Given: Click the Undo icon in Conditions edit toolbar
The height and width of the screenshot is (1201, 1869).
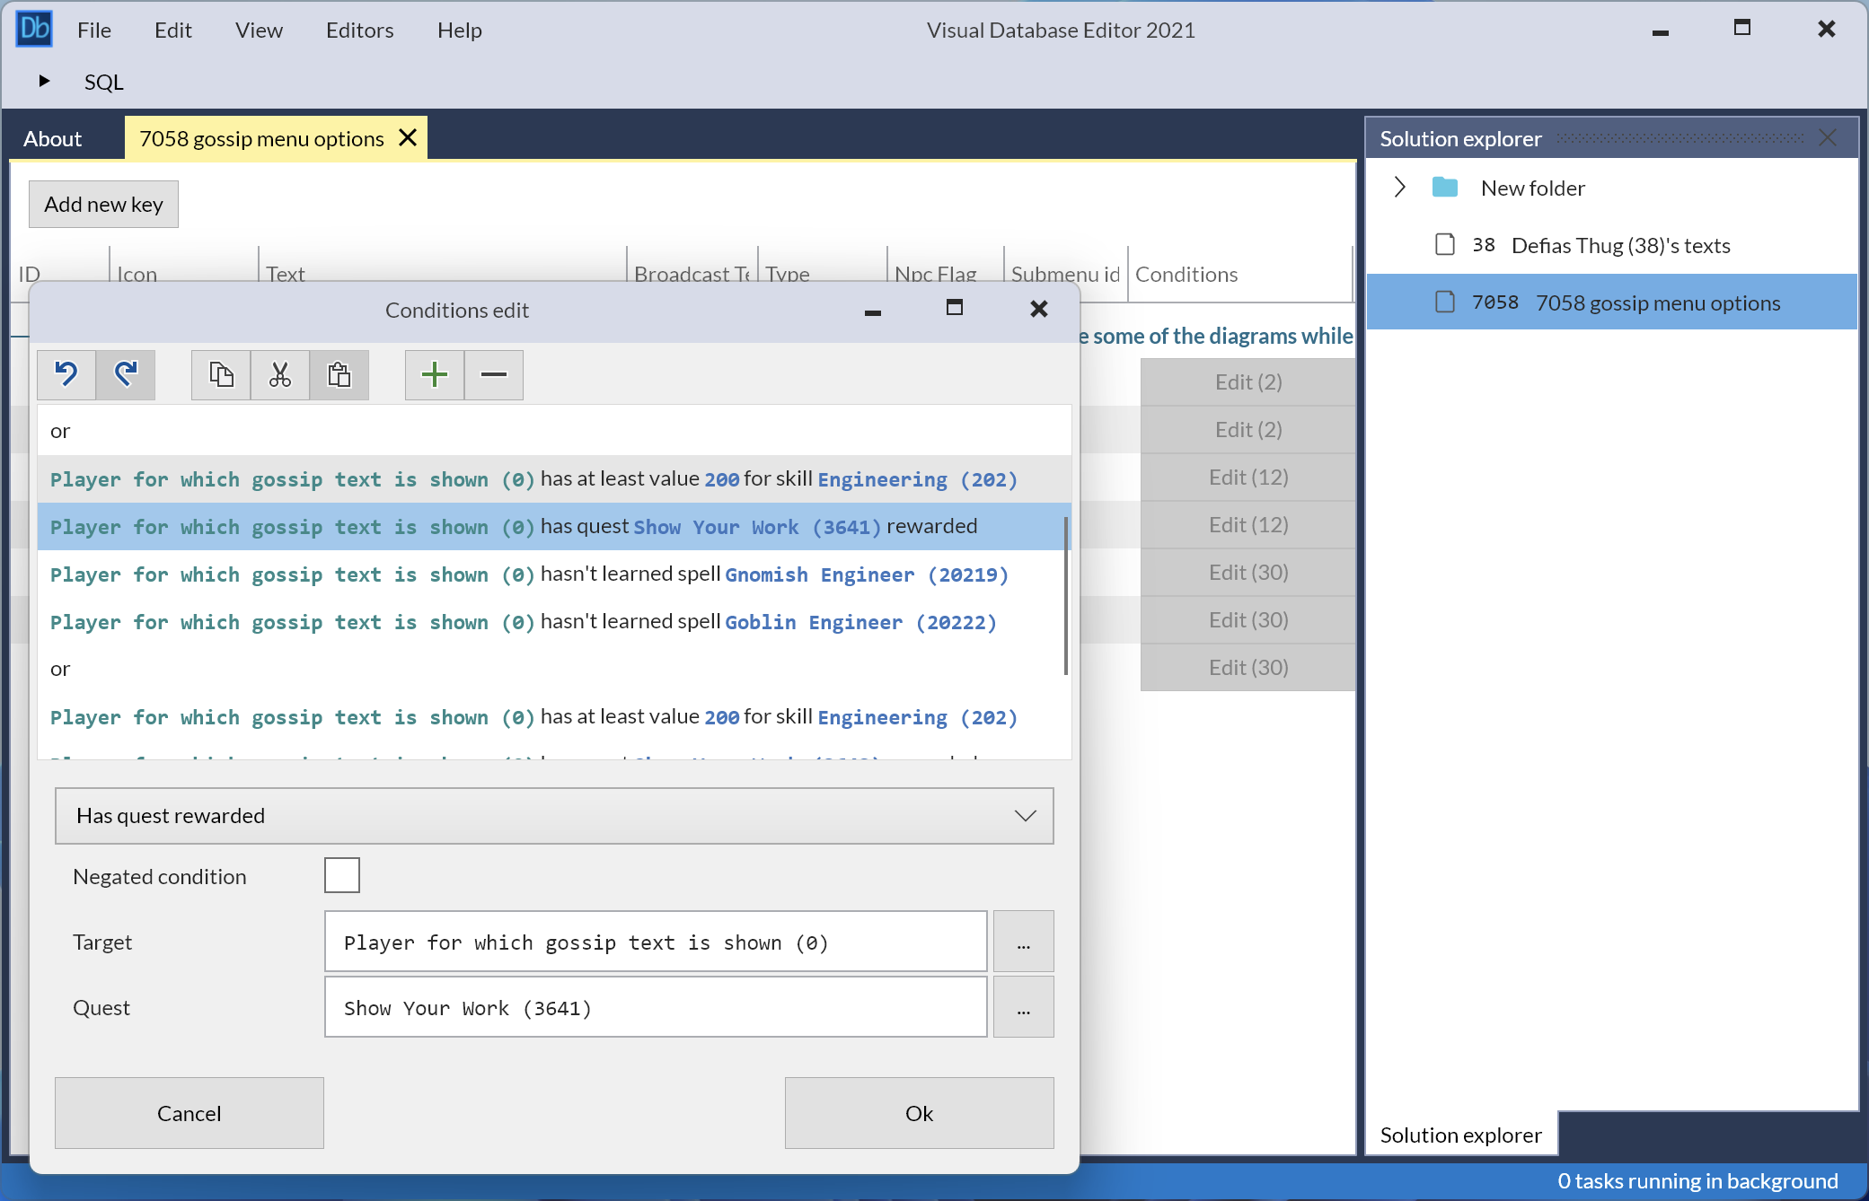Looking at the screenshot, I should coord(66,375).
